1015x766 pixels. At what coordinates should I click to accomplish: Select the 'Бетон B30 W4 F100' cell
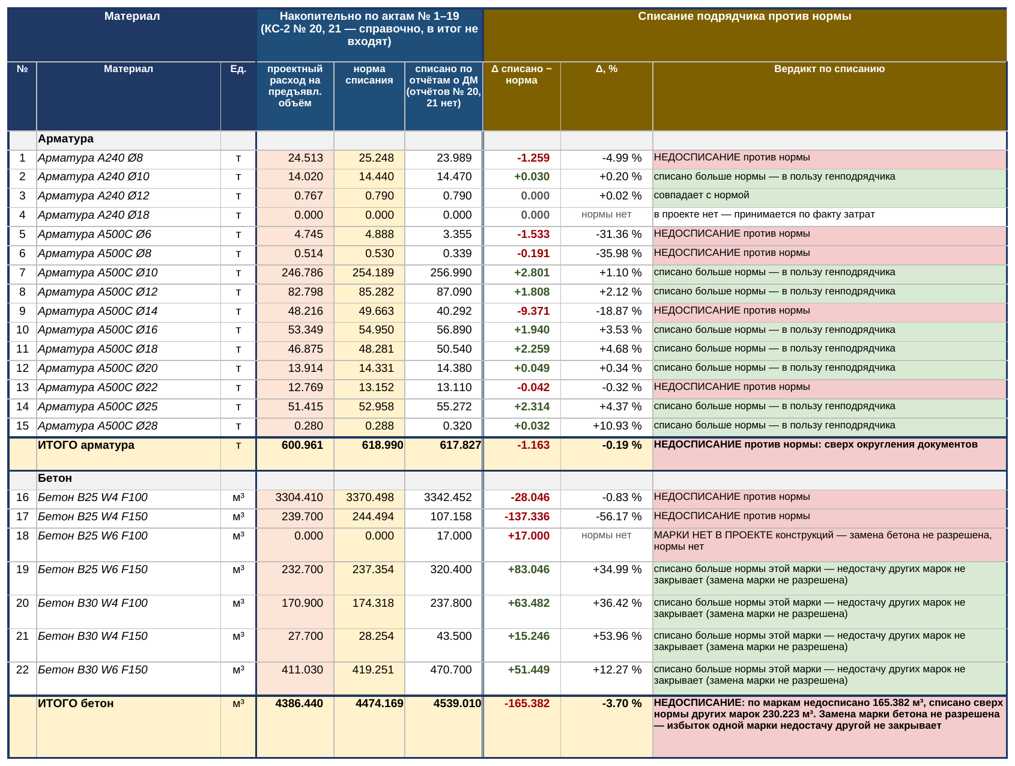pos(129,612)
